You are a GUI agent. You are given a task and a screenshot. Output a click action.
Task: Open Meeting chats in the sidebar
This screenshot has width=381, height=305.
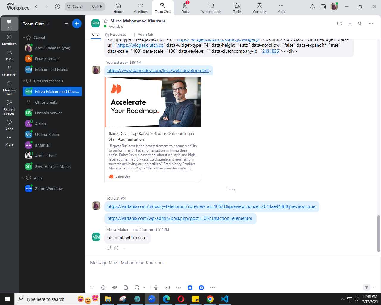click(x=9, y=88)
